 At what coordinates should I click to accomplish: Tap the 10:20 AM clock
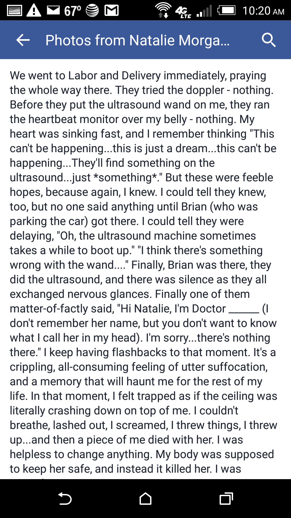coord(263,11)
